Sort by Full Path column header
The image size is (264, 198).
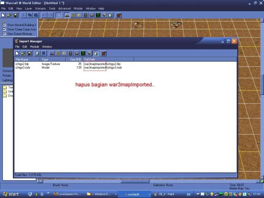pyautogui.click(x=108, y=59)
